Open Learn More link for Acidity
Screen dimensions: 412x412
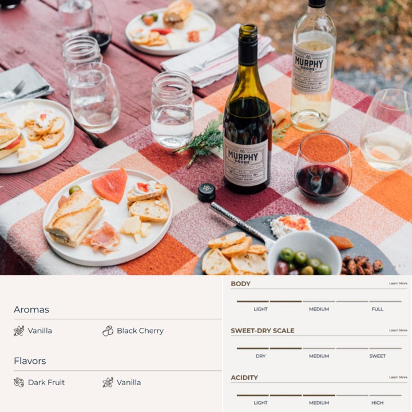coord(398,377)
